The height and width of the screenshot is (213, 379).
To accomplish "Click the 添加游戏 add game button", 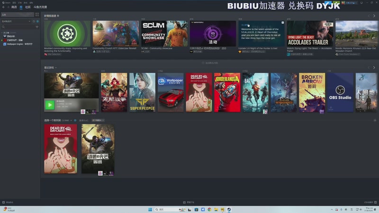I will click(x=8, y=203).
